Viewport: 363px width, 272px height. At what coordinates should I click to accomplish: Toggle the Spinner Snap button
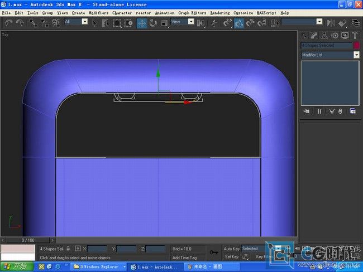261,23
